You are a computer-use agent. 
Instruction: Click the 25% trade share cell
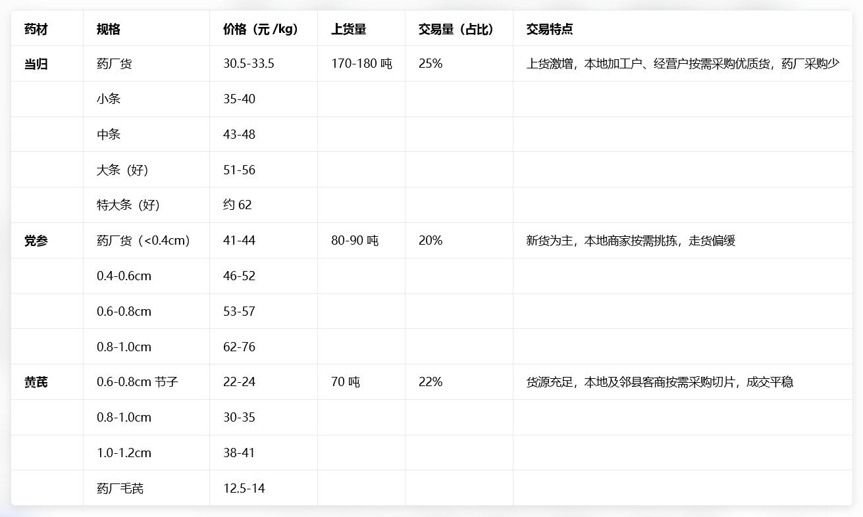tap(431, 64)
